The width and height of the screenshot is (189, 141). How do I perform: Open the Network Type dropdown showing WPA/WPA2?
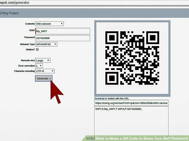[46, 44]
